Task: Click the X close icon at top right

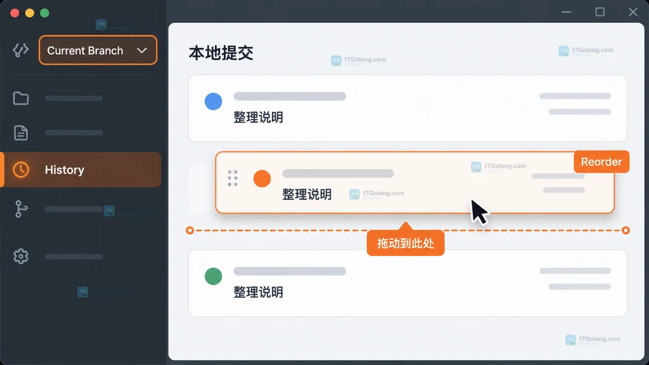Action: 633,12
